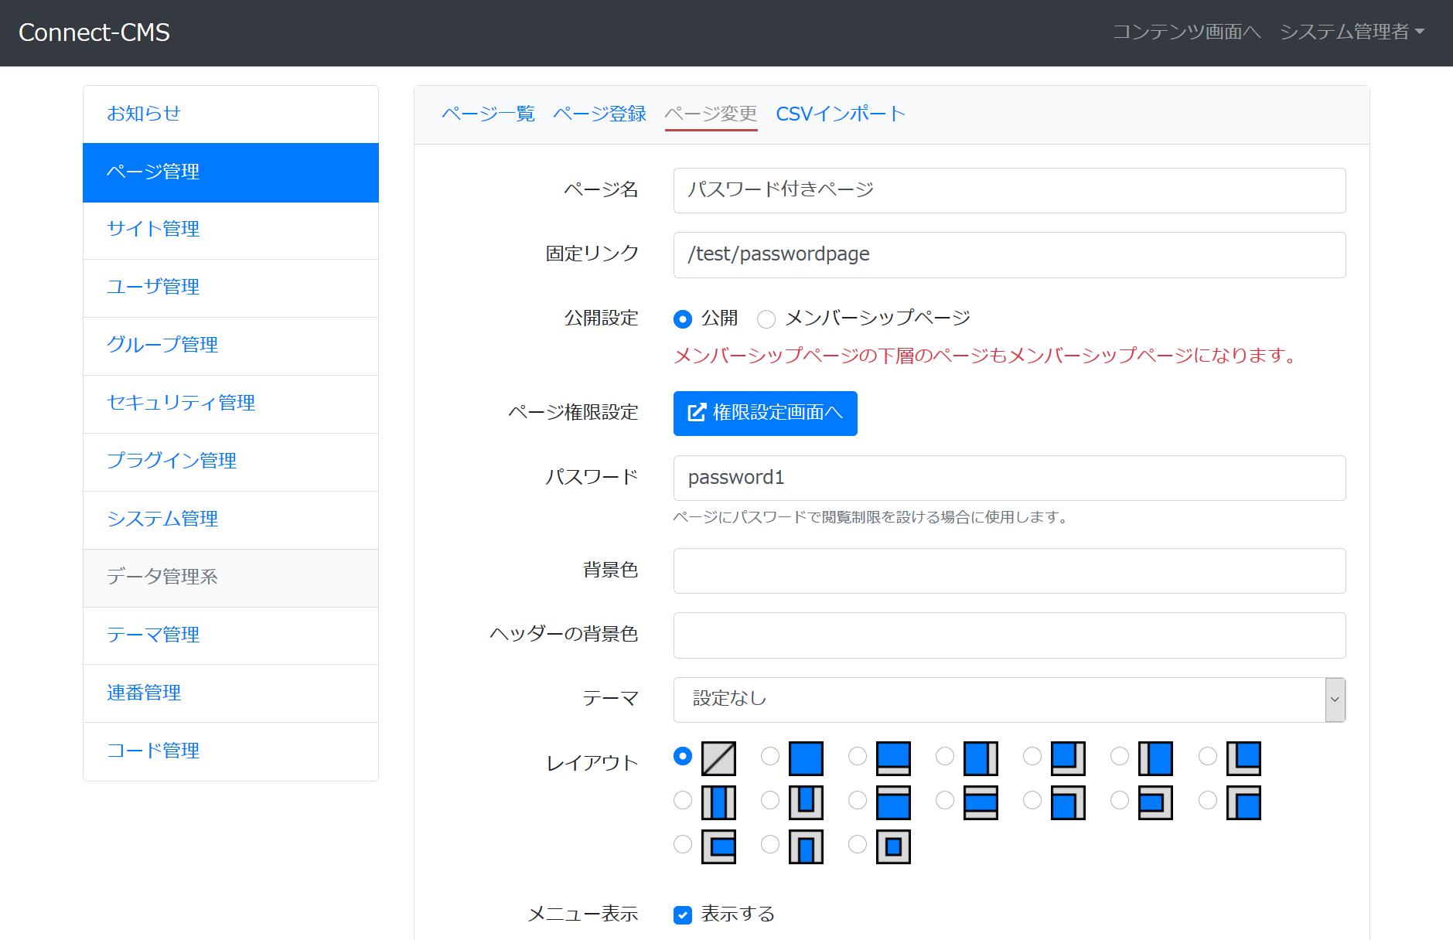Focus the ページ名 input field
The width and height of the screenshot is (1453, 940).
pos(1009,190)
